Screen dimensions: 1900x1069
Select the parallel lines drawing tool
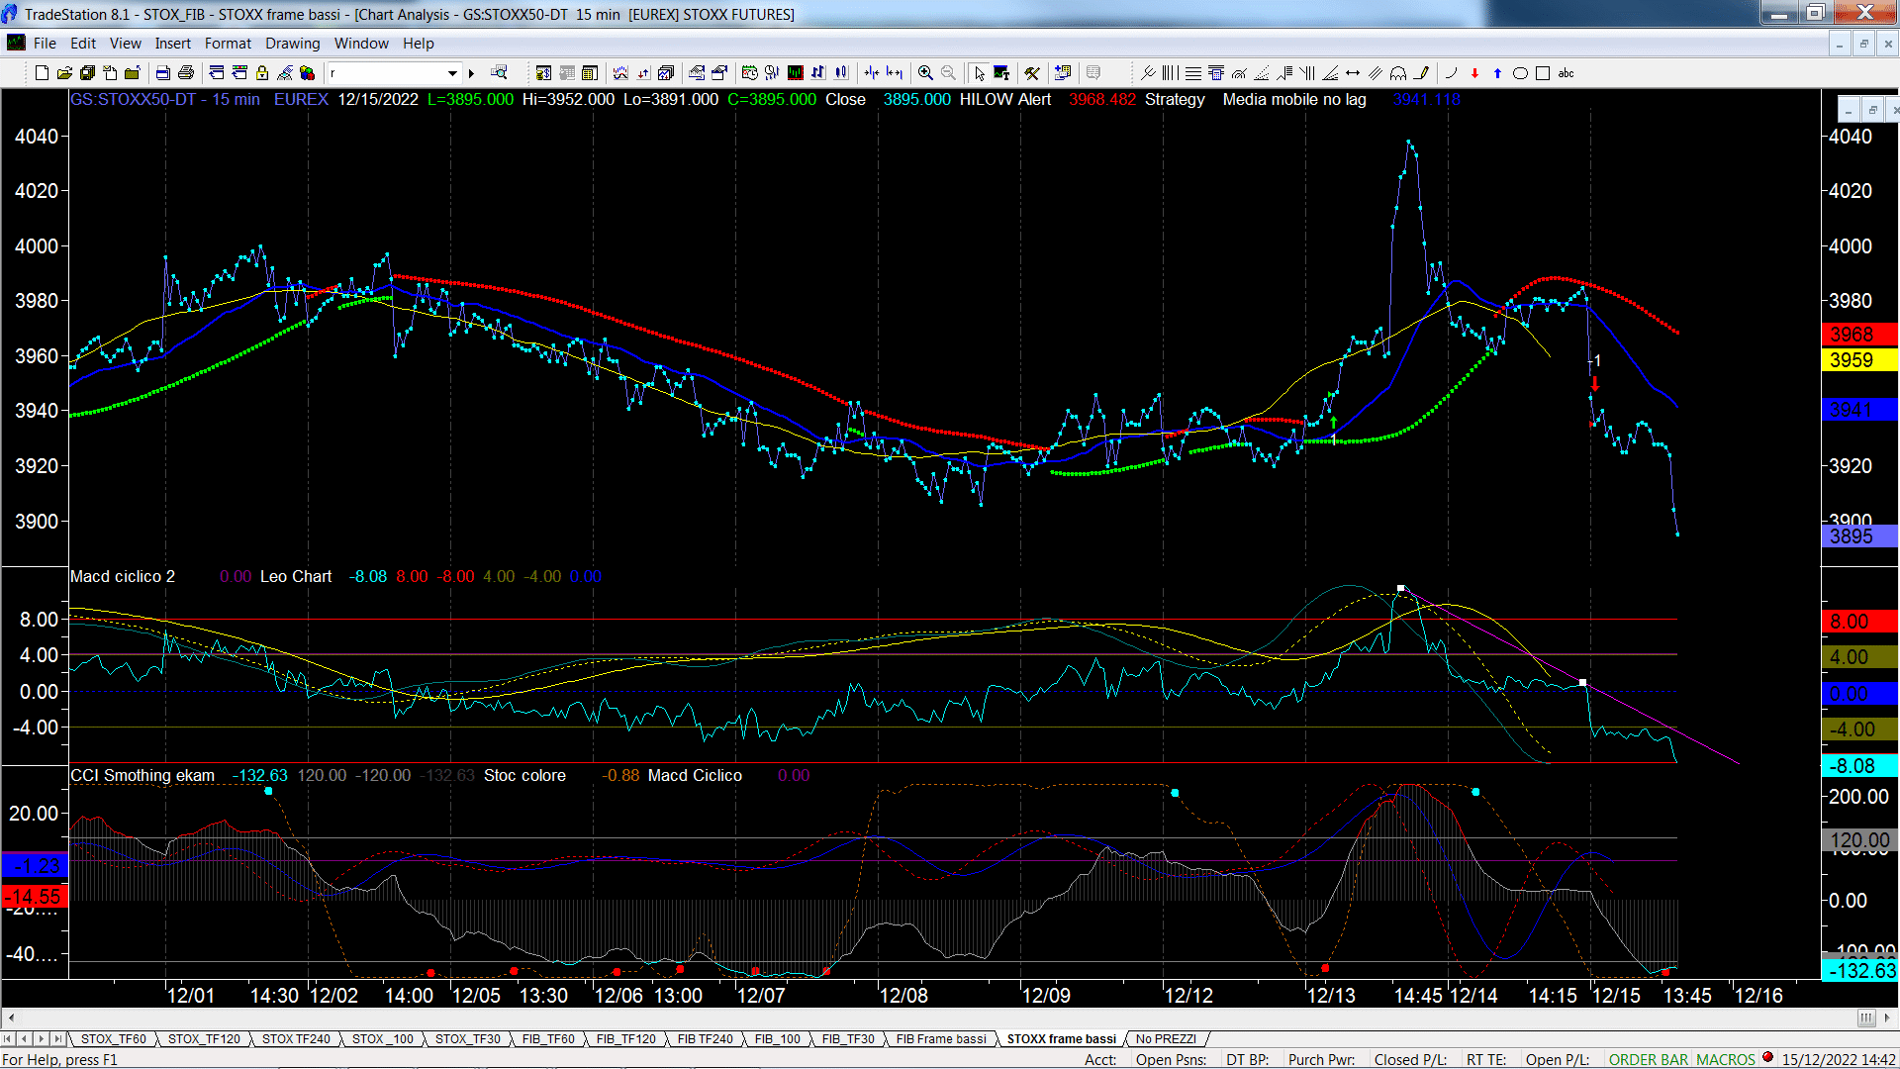[x=1376, y=73]
